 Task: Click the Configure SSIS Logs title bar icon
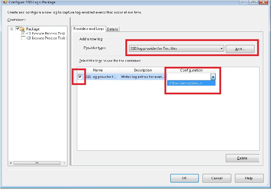coord(5,2)
